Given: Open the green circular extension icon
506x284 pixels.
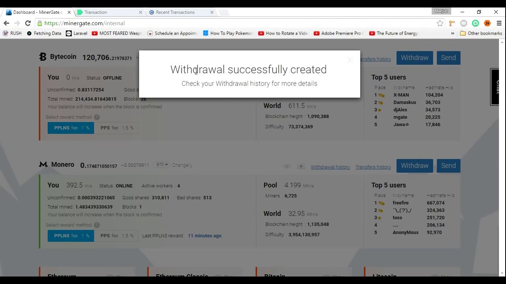Looking at the screenshot, I should (476, 23).
